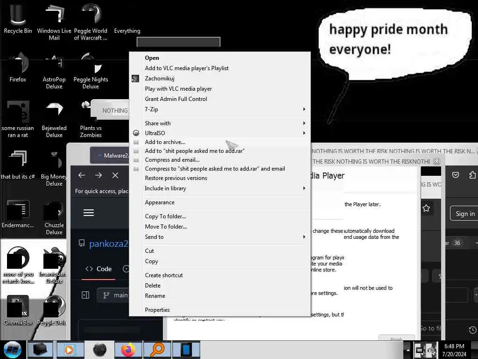
Task: Show hidden tray icons arrow
Action: 408,350
